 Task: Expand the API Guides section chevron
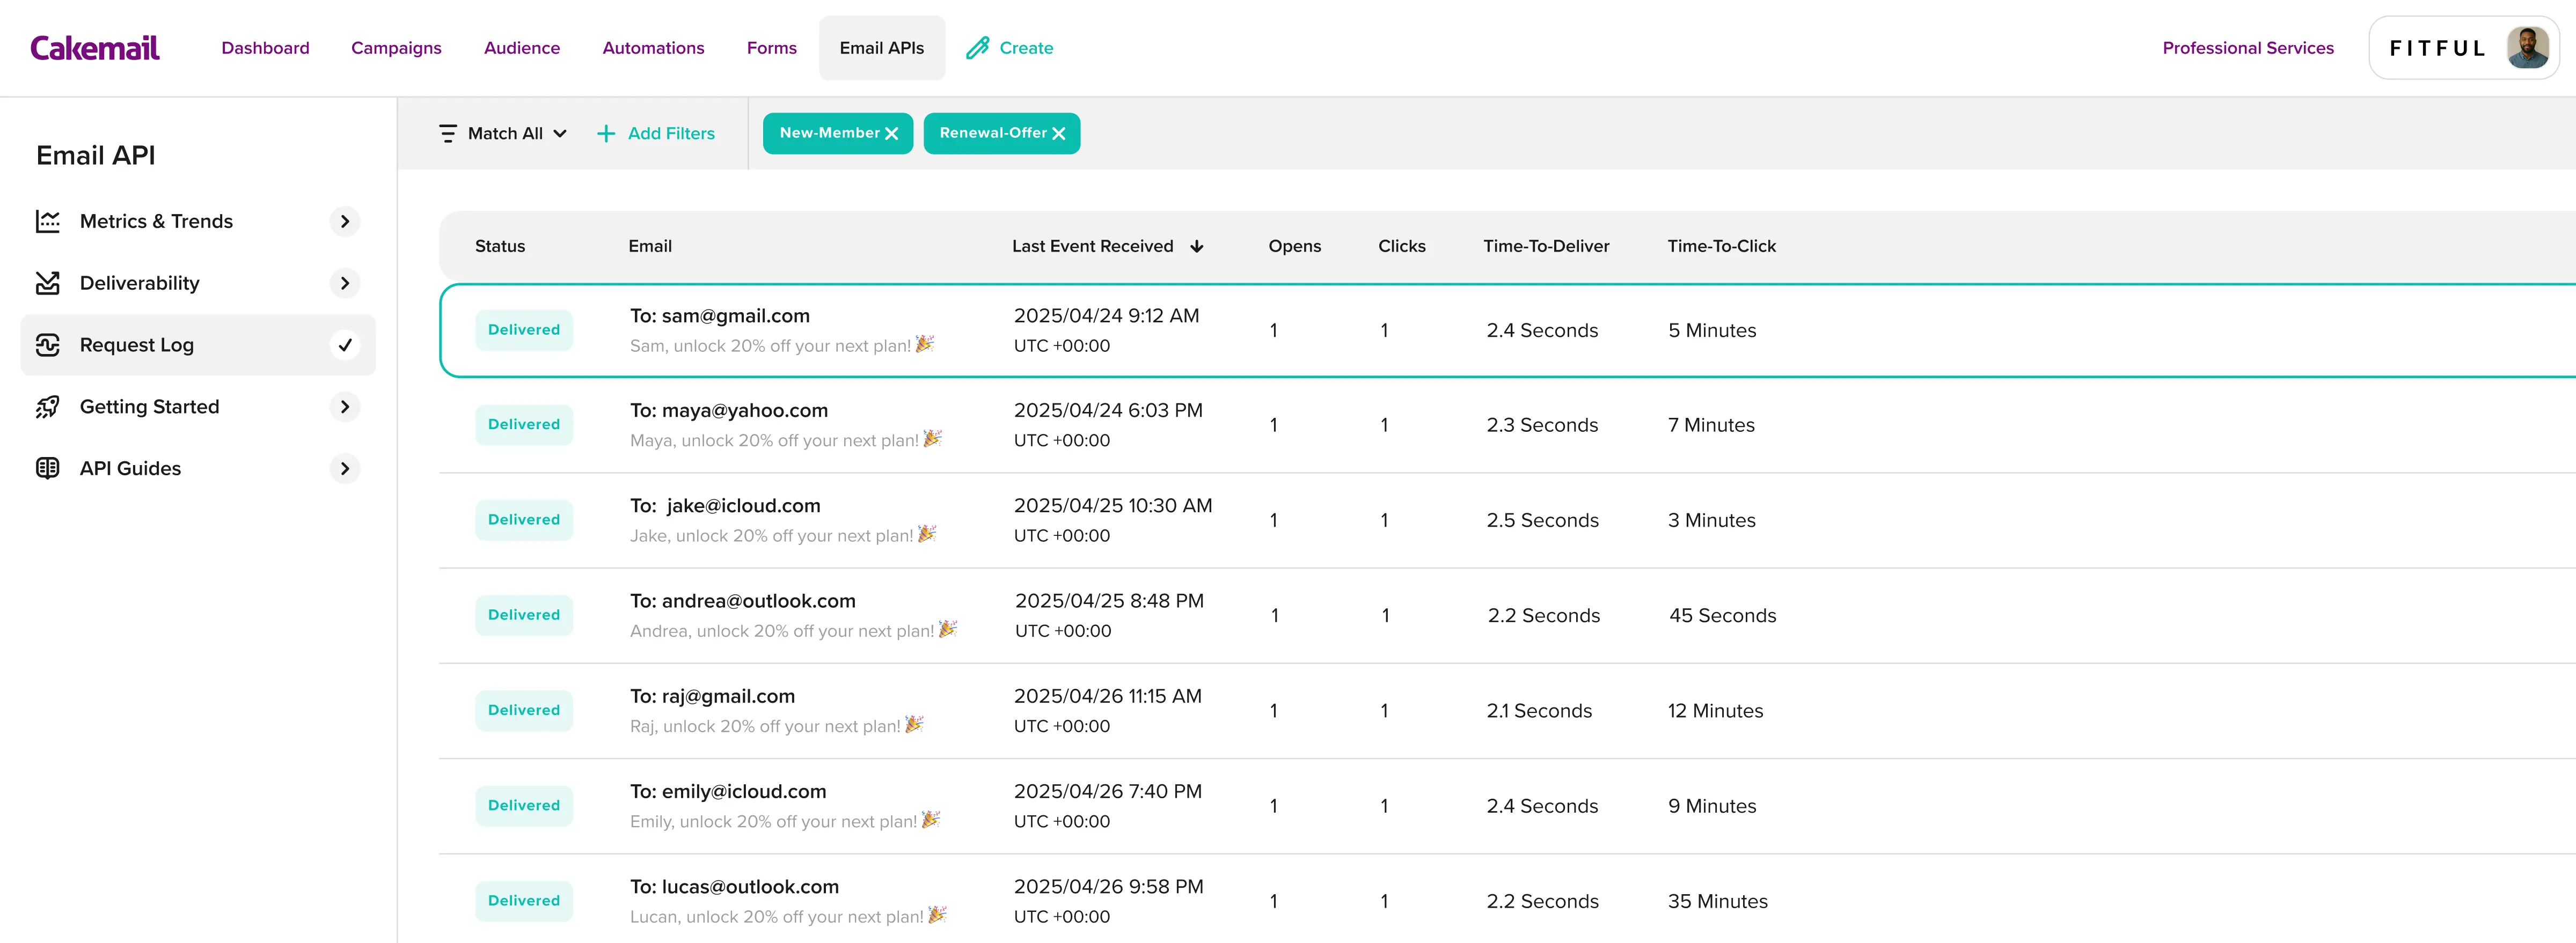[345, 468]
